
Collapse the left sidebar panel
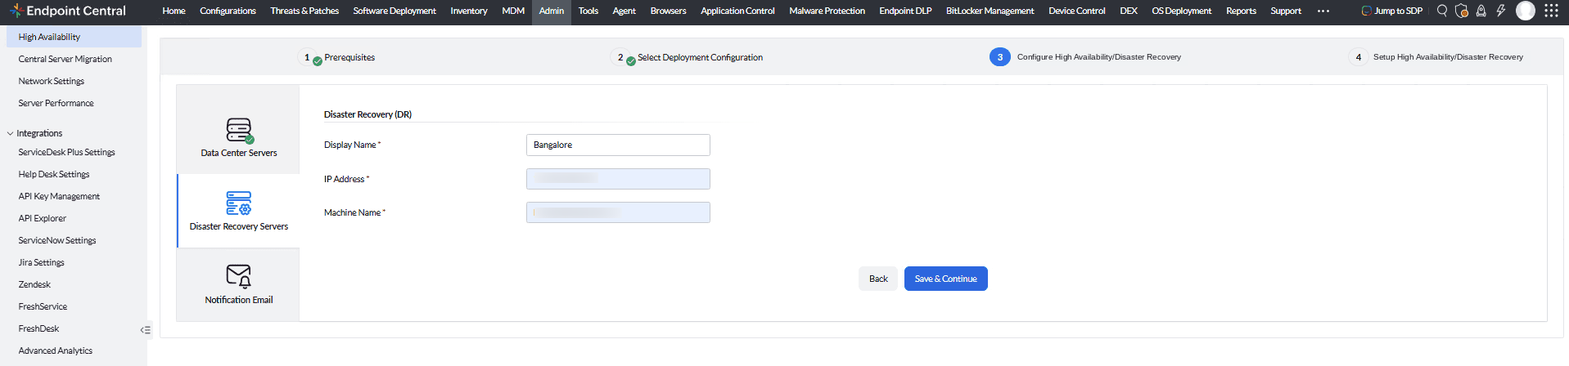(x=146, y=330)
